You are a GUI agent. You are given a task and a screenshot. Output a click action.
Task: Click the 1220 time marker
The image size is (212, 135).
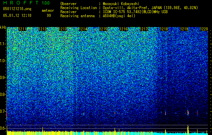[204, 29]
